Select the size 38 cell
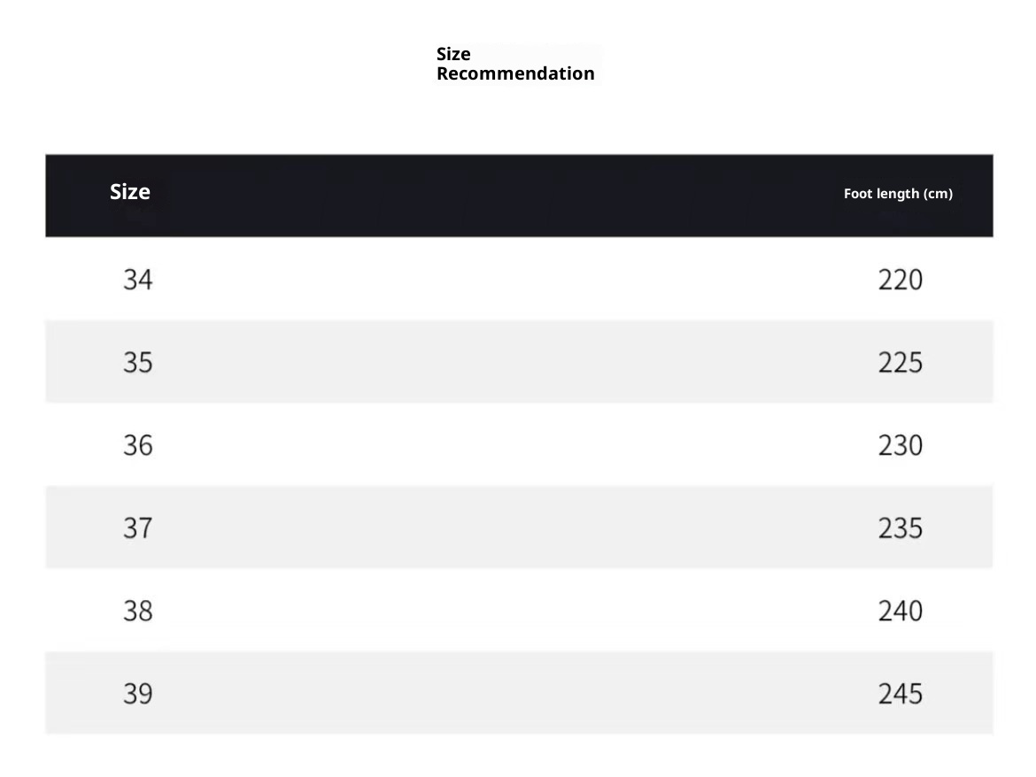This screenshot has height=777, width=1036. point(138,611)
